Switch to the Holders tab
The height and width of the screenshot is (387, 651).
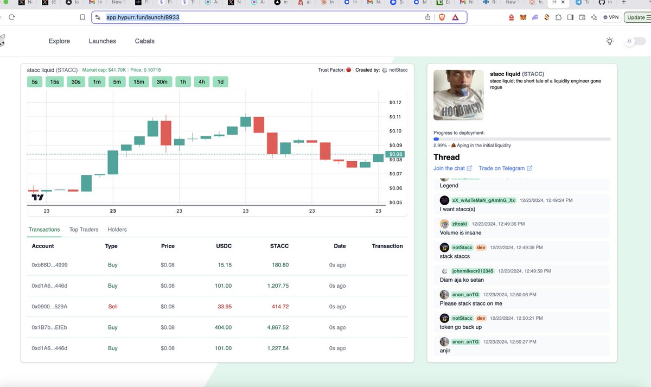(x=117, y=230)
